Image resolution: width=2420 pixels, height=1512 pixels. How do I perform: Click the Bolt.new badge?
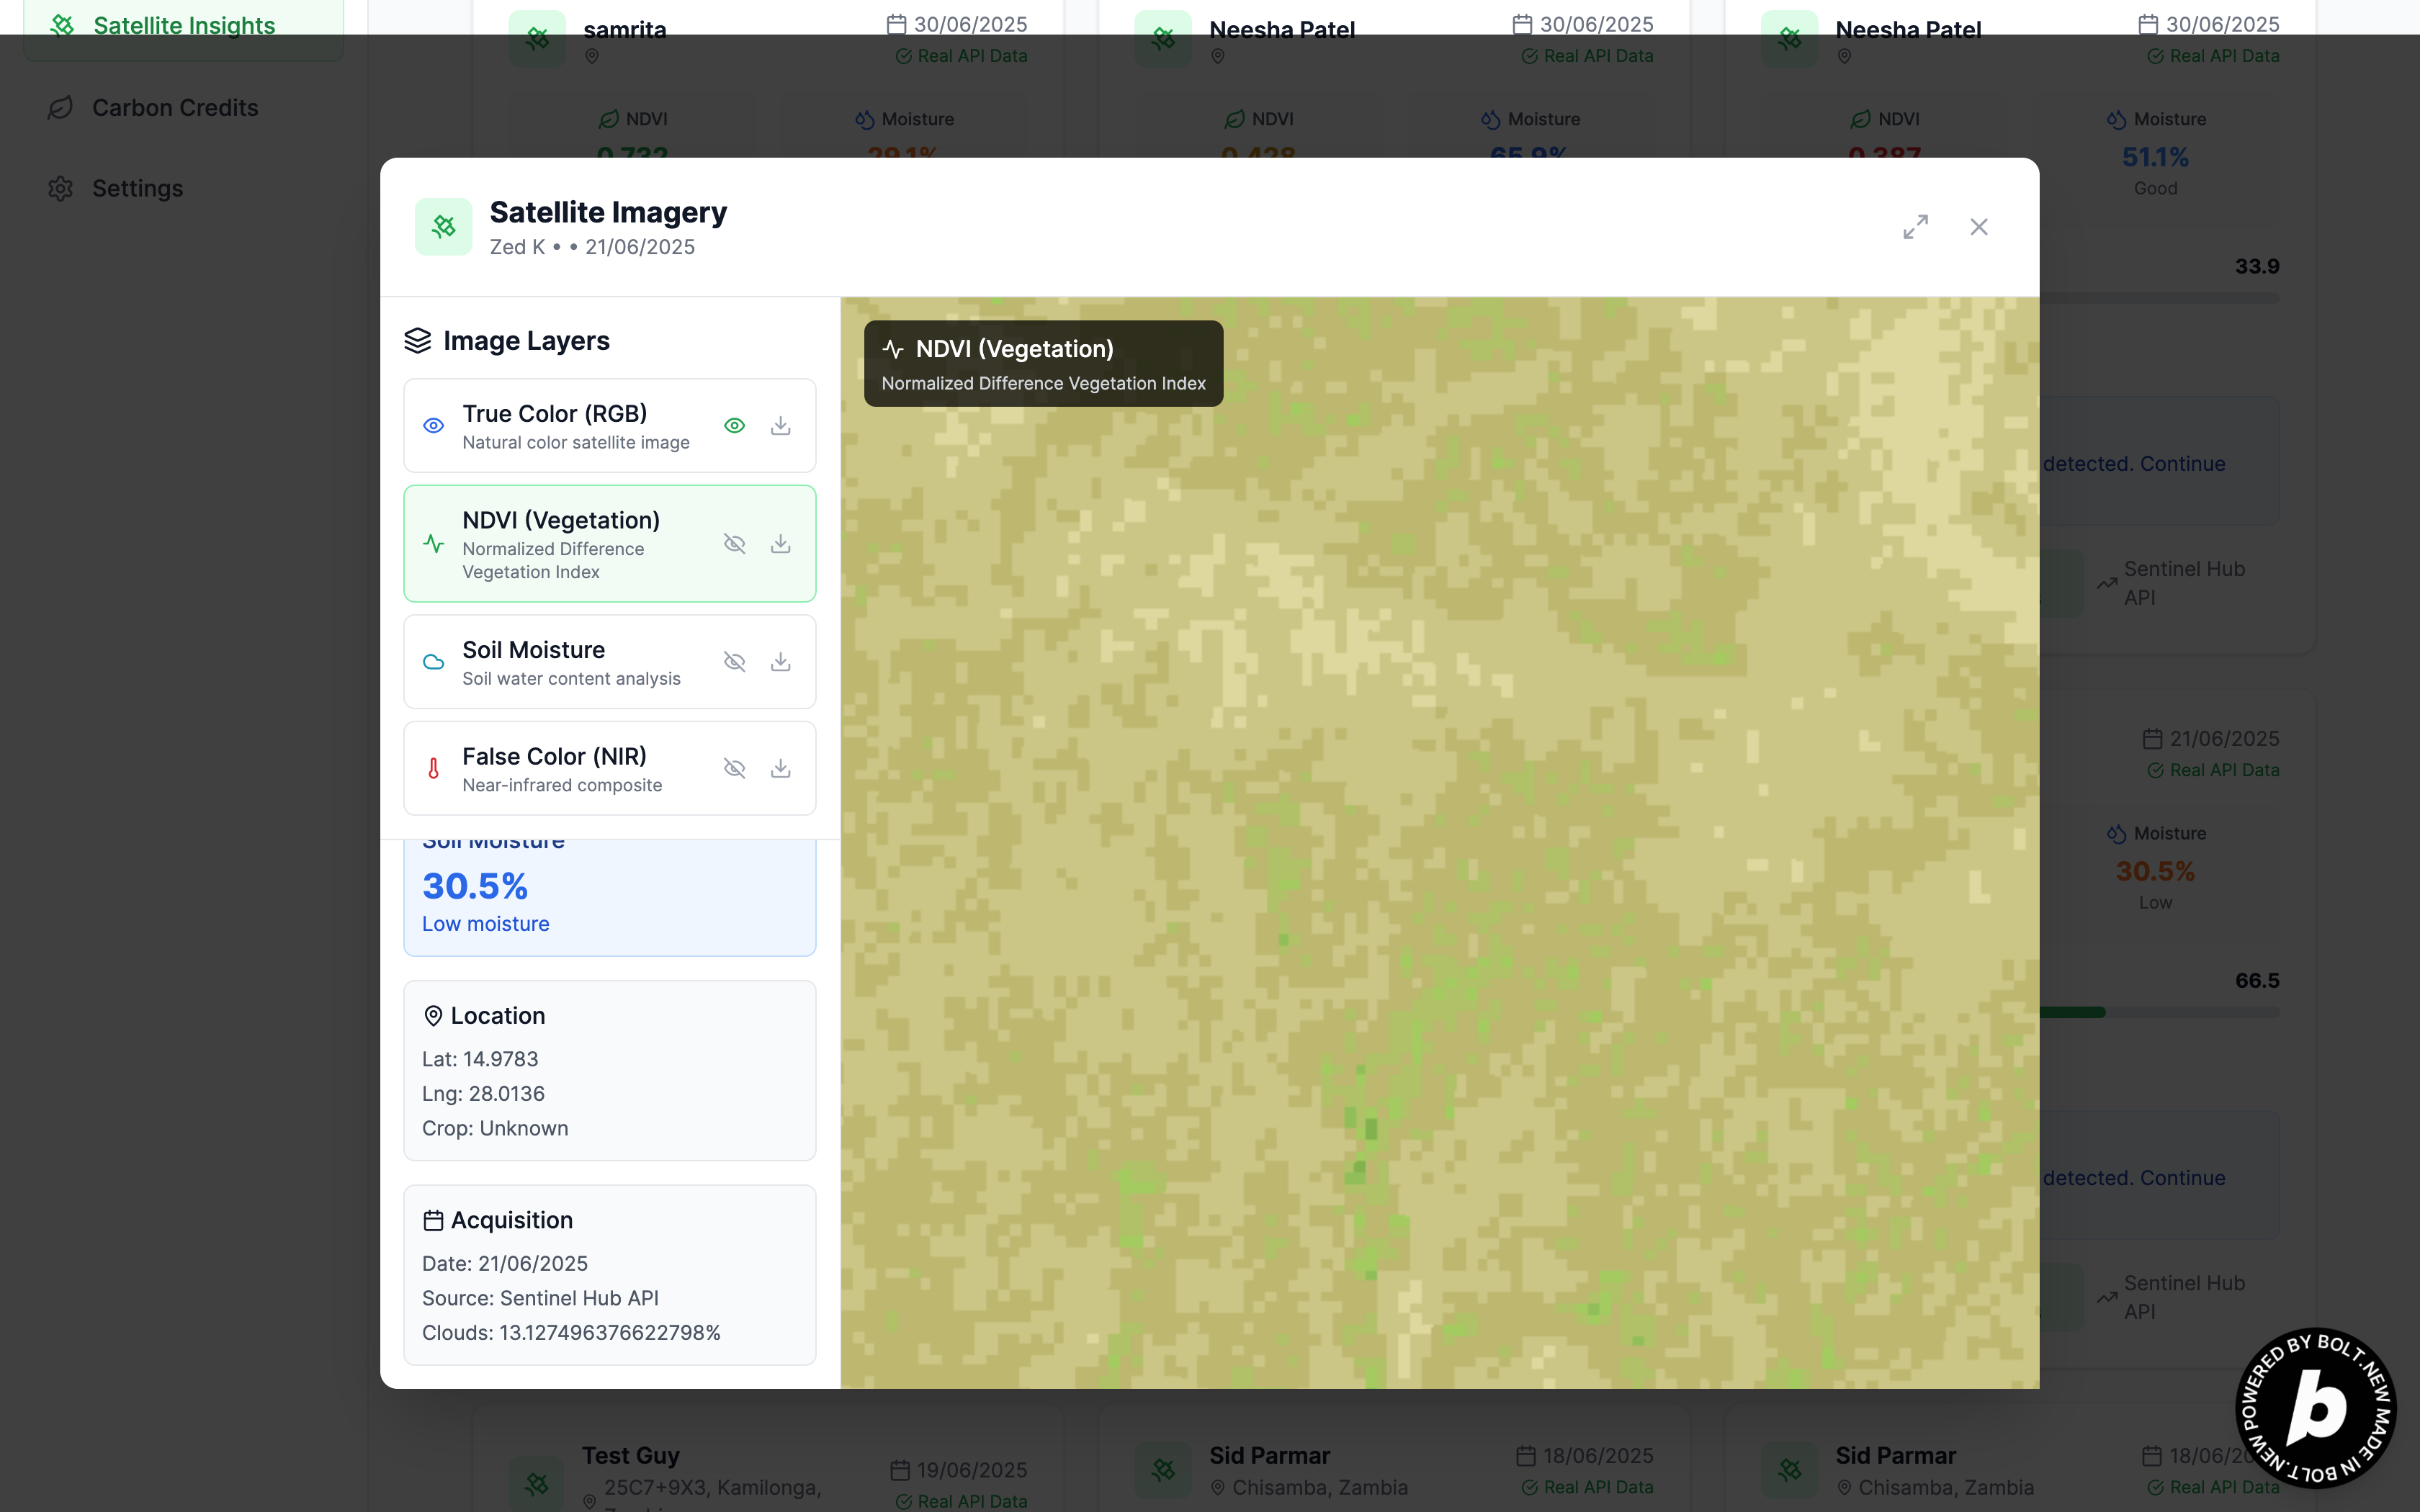click(2315, 1407)
